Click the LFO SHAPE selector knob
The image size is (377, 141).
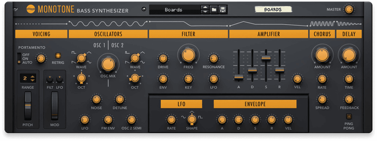[192, 119]
